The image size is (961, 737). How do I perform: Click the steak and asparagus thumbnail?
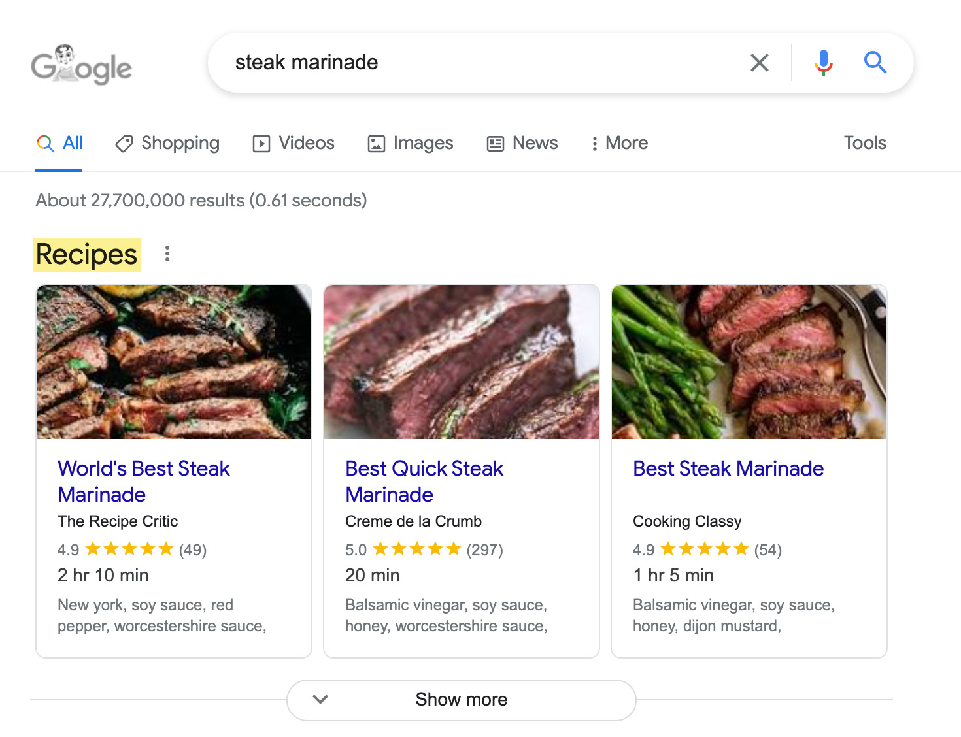pyautogui.click(x=749, y=361)
